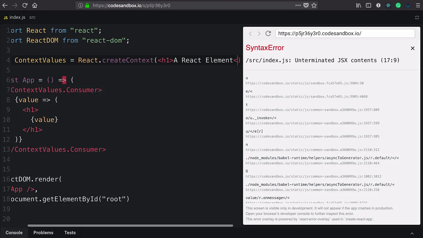Click the horizontal editor scrollbar
This screenshot has height=238, width=423.
pyautogui.click(x=130, y=226)
